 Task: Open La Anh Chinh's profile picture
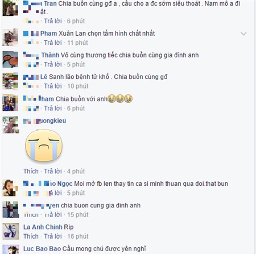tap(11, 231)
